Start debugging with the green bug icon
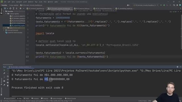The height and width of the screenshot is (102, 182). 164,5
